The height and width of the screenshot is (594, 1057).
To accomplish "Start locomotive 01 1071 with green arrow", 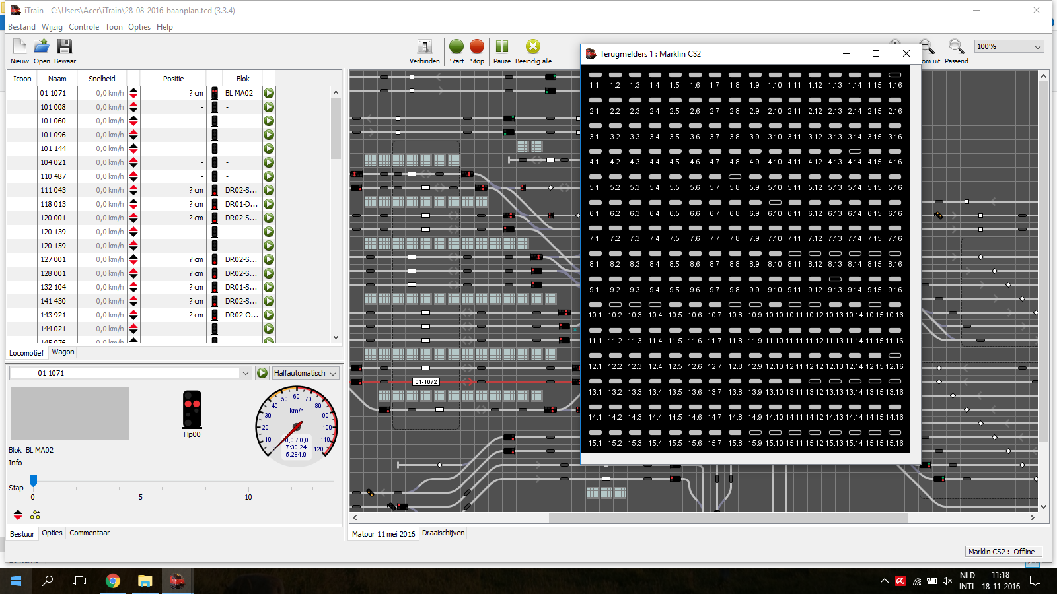I will 269,93.
